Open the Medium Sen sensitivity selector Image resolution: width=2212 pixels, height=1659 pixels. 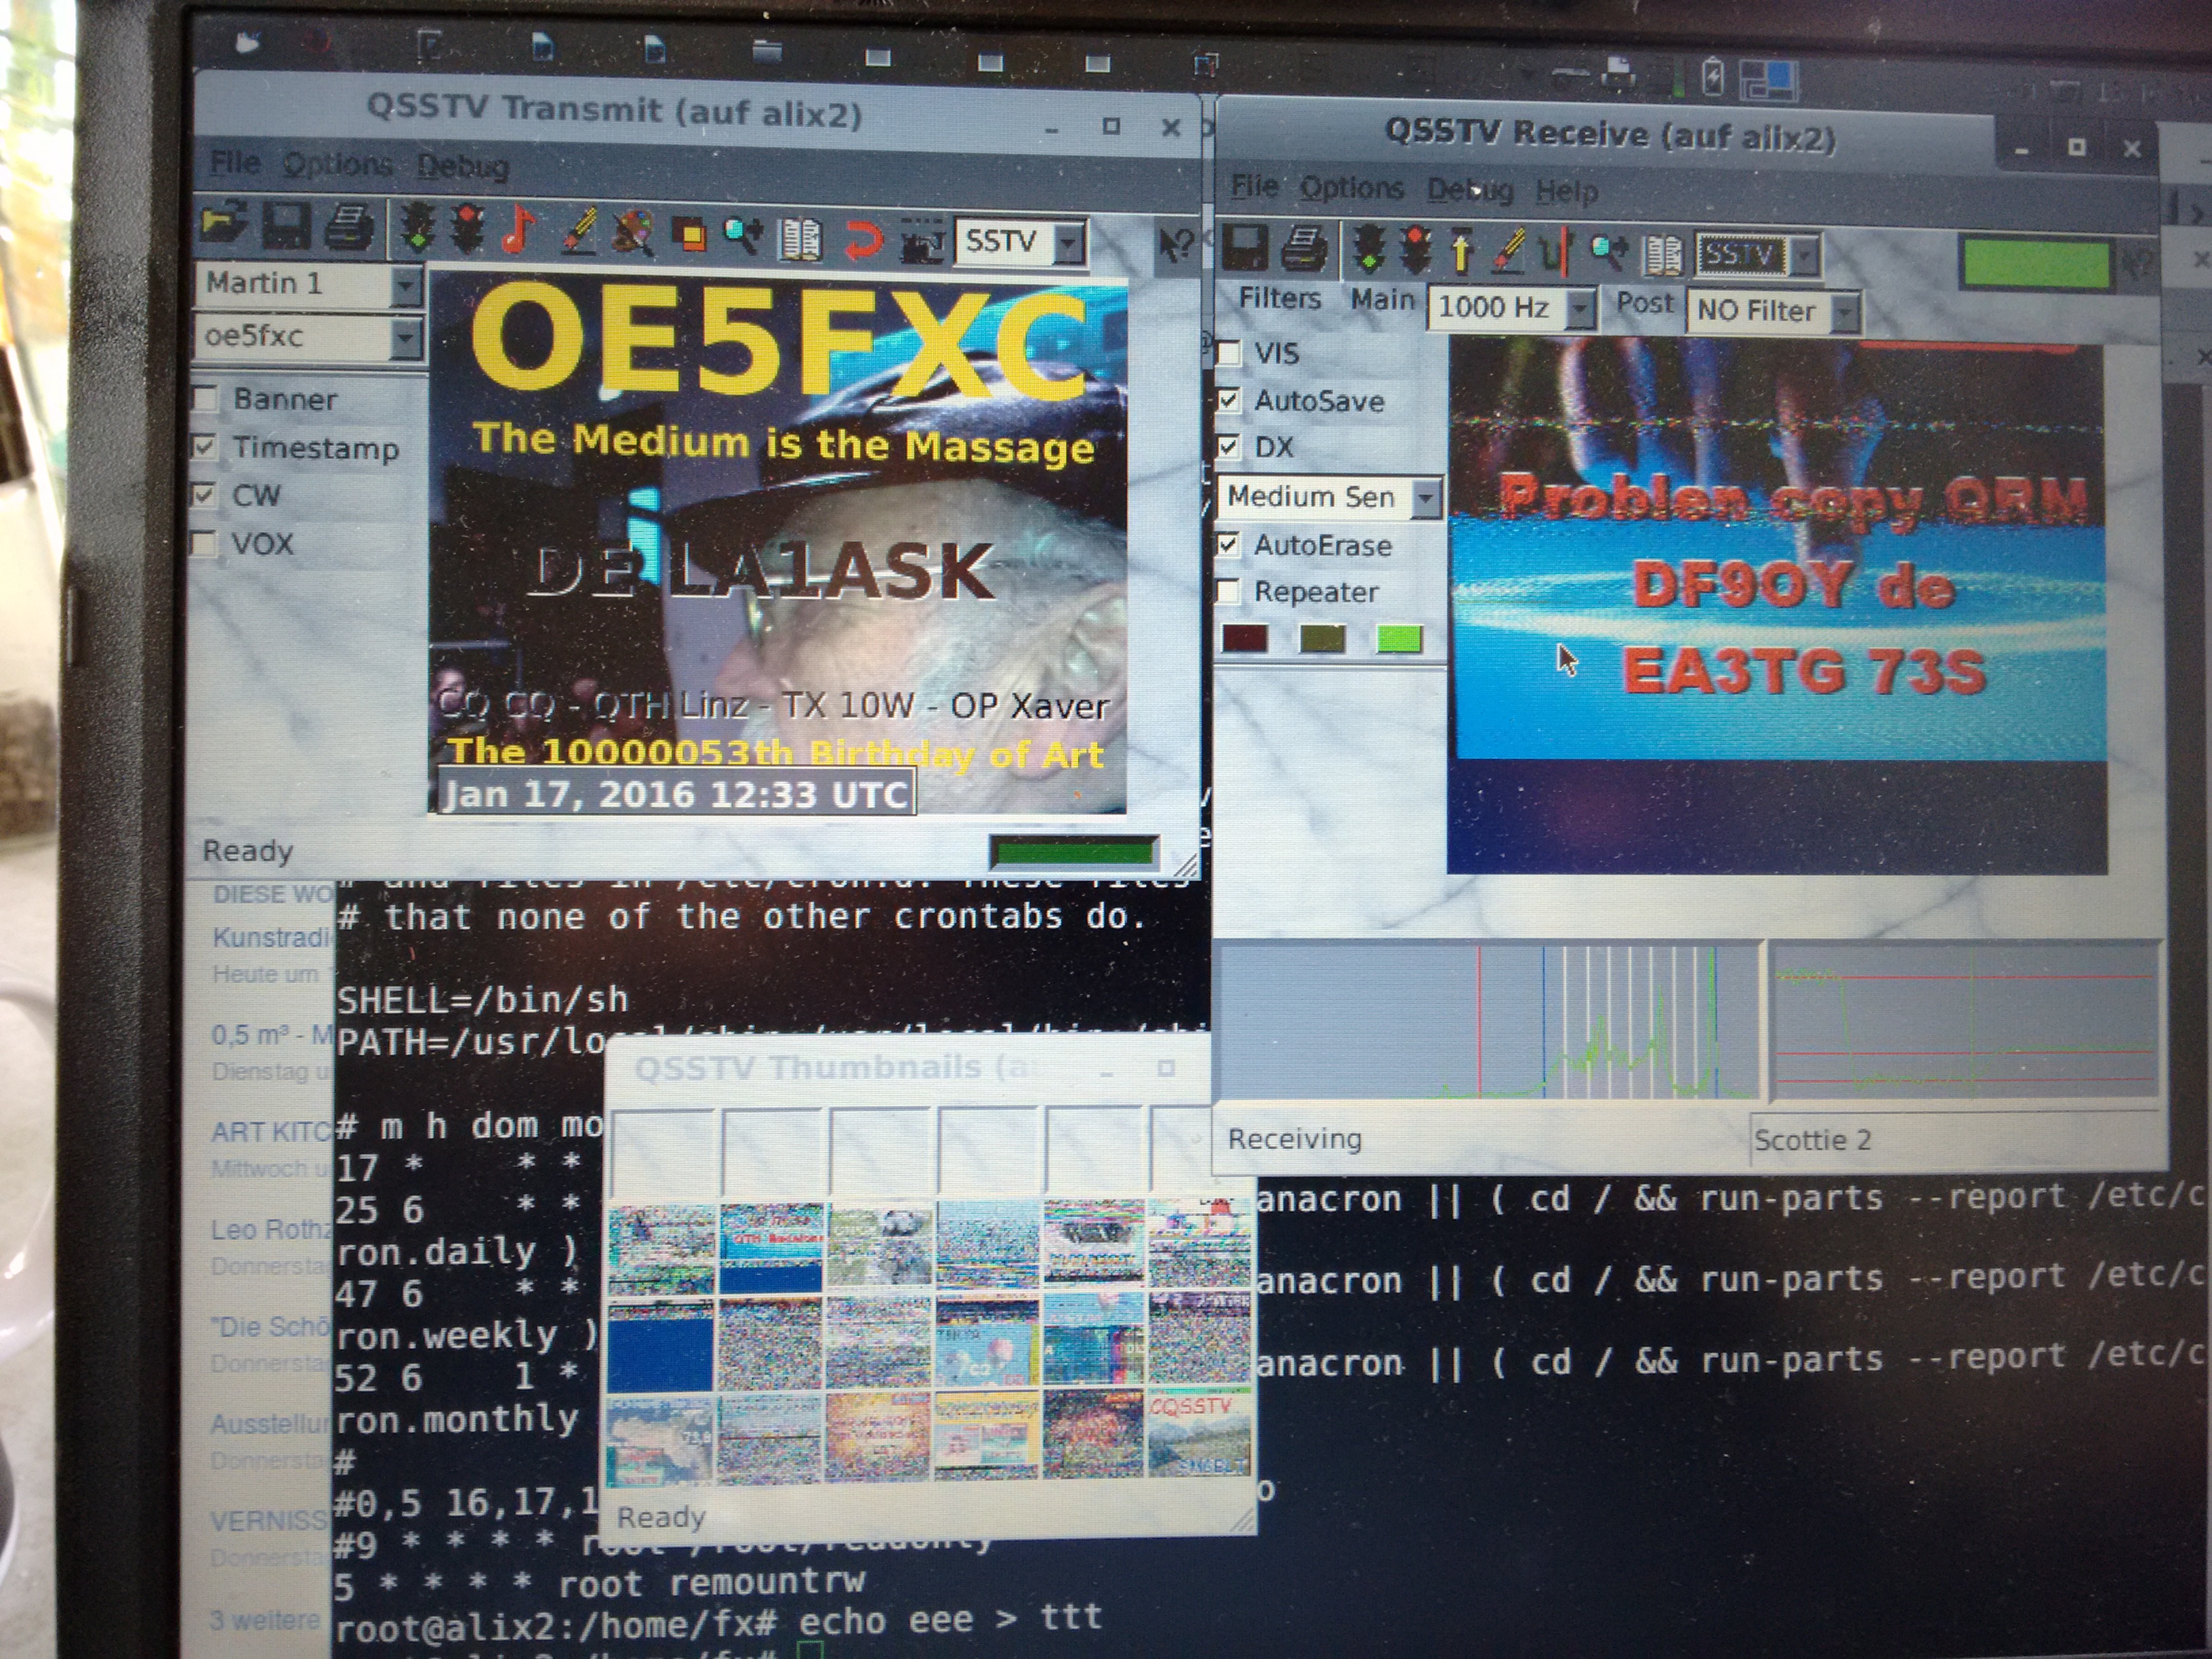pos(1425,497)
